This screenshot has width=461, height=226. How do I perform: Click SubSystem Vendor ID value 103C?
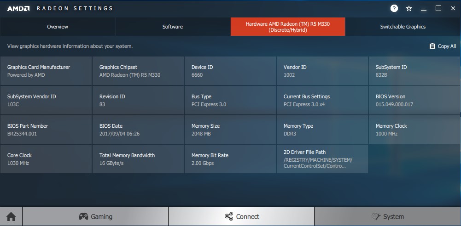tap(13, 104)
